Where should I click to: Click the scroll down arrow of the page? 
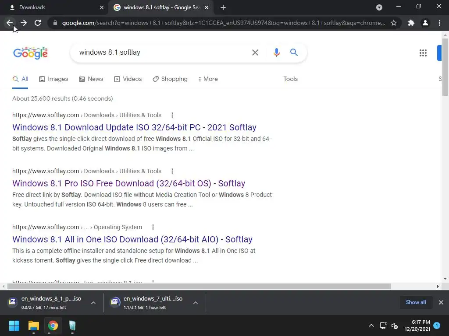coord(445,279)
